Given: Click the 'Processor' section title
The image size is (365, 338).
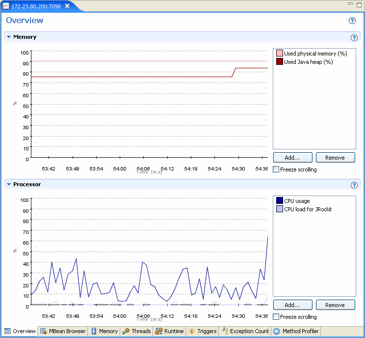Looking at the screenshot, I should tap(27, 184).
